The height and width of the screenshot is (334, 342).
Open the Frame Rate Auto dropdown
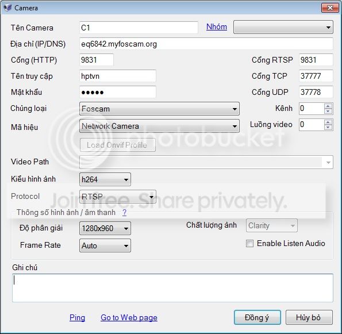(x=105, y=245)
